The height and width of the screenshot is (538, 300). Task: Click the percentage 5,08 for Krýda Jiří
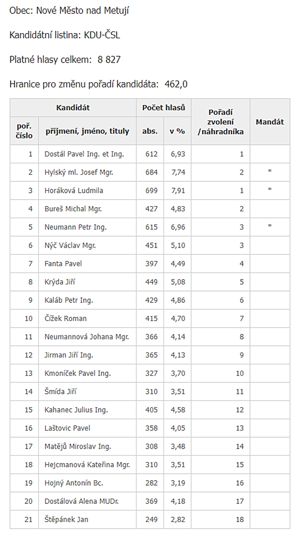[178, 282]
